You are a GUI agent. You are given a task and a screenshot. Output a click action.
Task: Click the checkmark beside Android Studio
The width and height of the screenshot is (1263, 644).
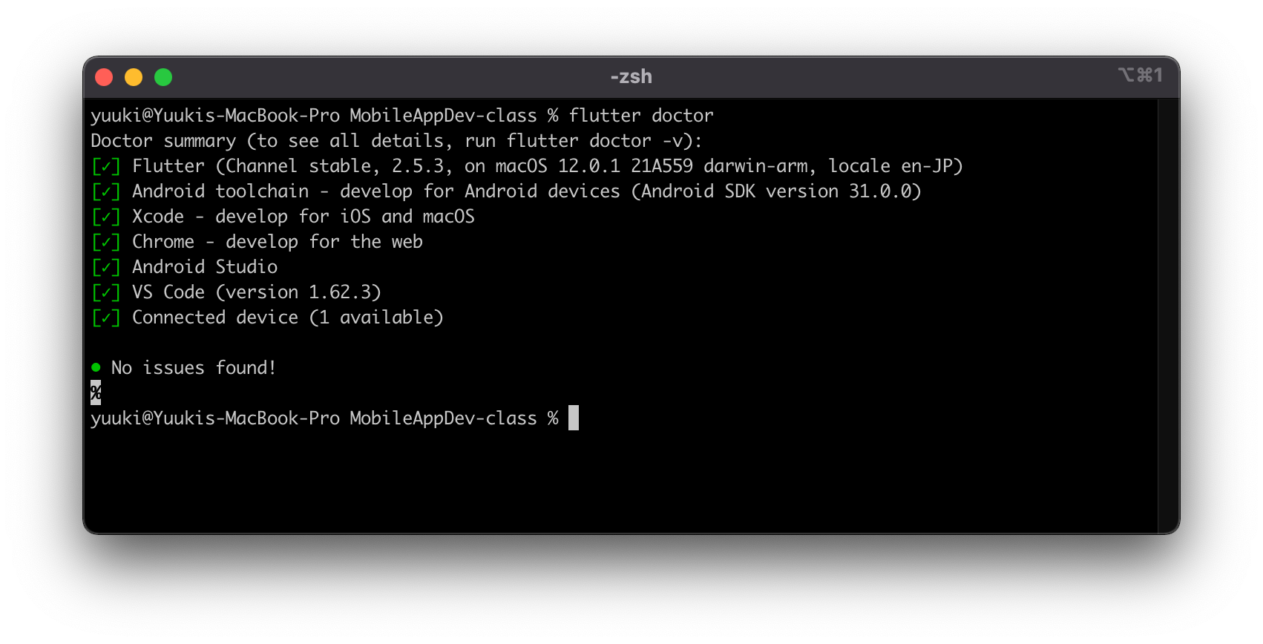(x=105, y=267)
